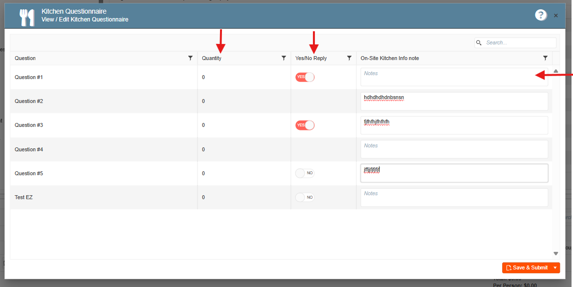Screen dimensions: 573x287
Task: Click the Test EZ notes field
Action: point(454,197)
